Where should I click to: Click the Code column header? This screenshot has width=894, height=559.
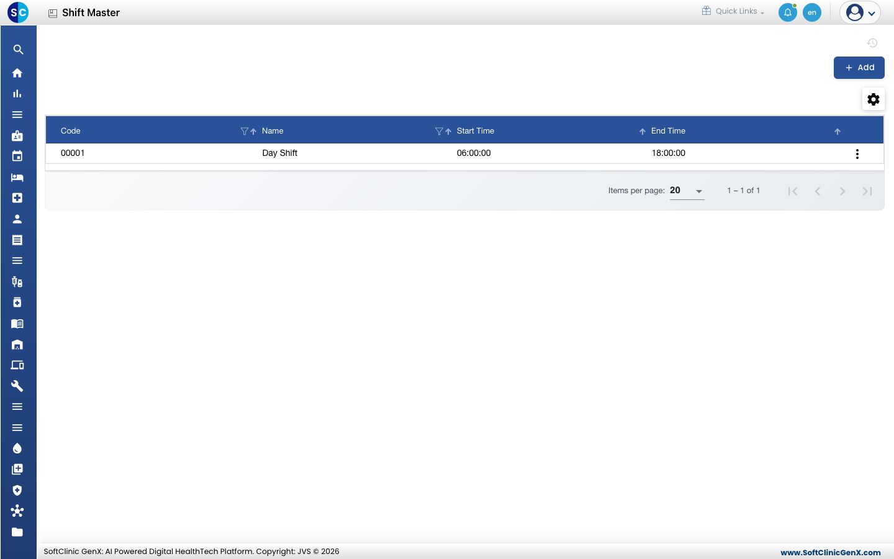point(71,131)
